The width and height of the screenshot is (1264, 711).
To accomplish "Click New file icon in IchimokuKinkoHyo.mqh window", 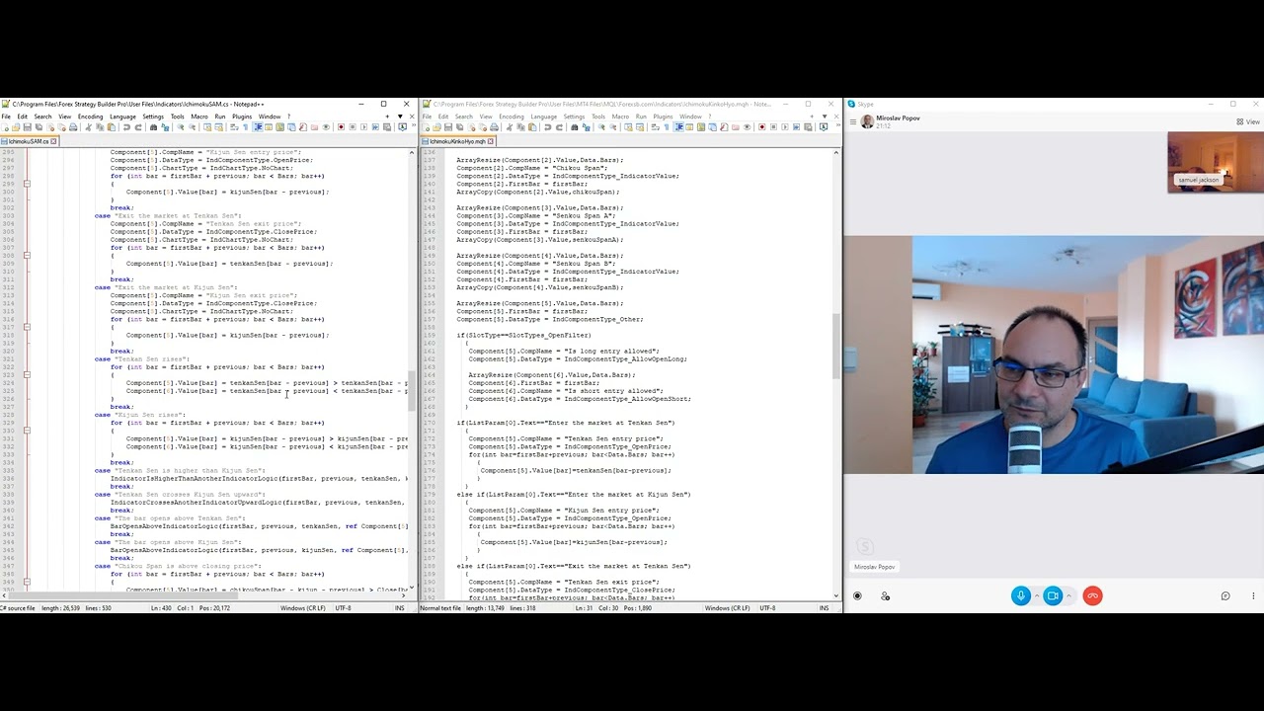I will (427, 127).
